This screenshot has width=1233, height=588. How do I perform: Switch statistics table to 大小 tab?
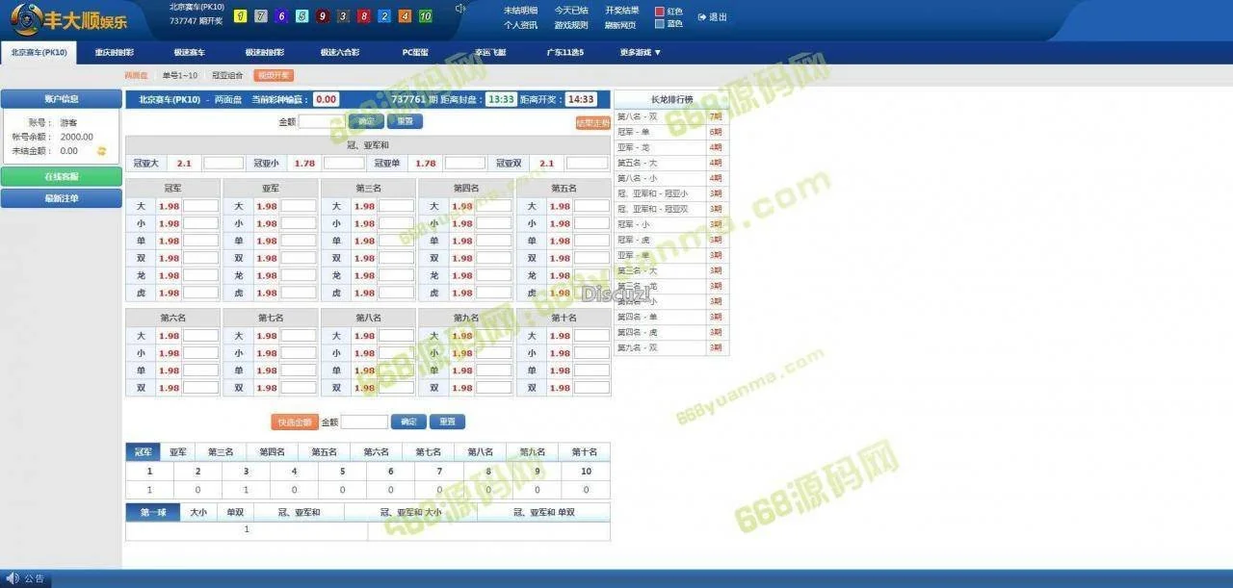198,513
